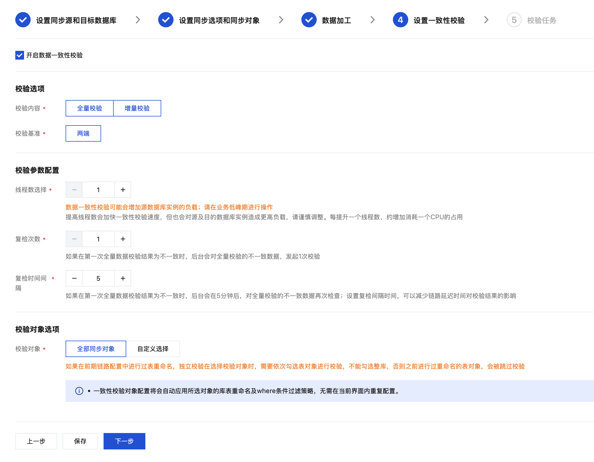Increase 复检时间间隔 with the plus button

point(123,278)
